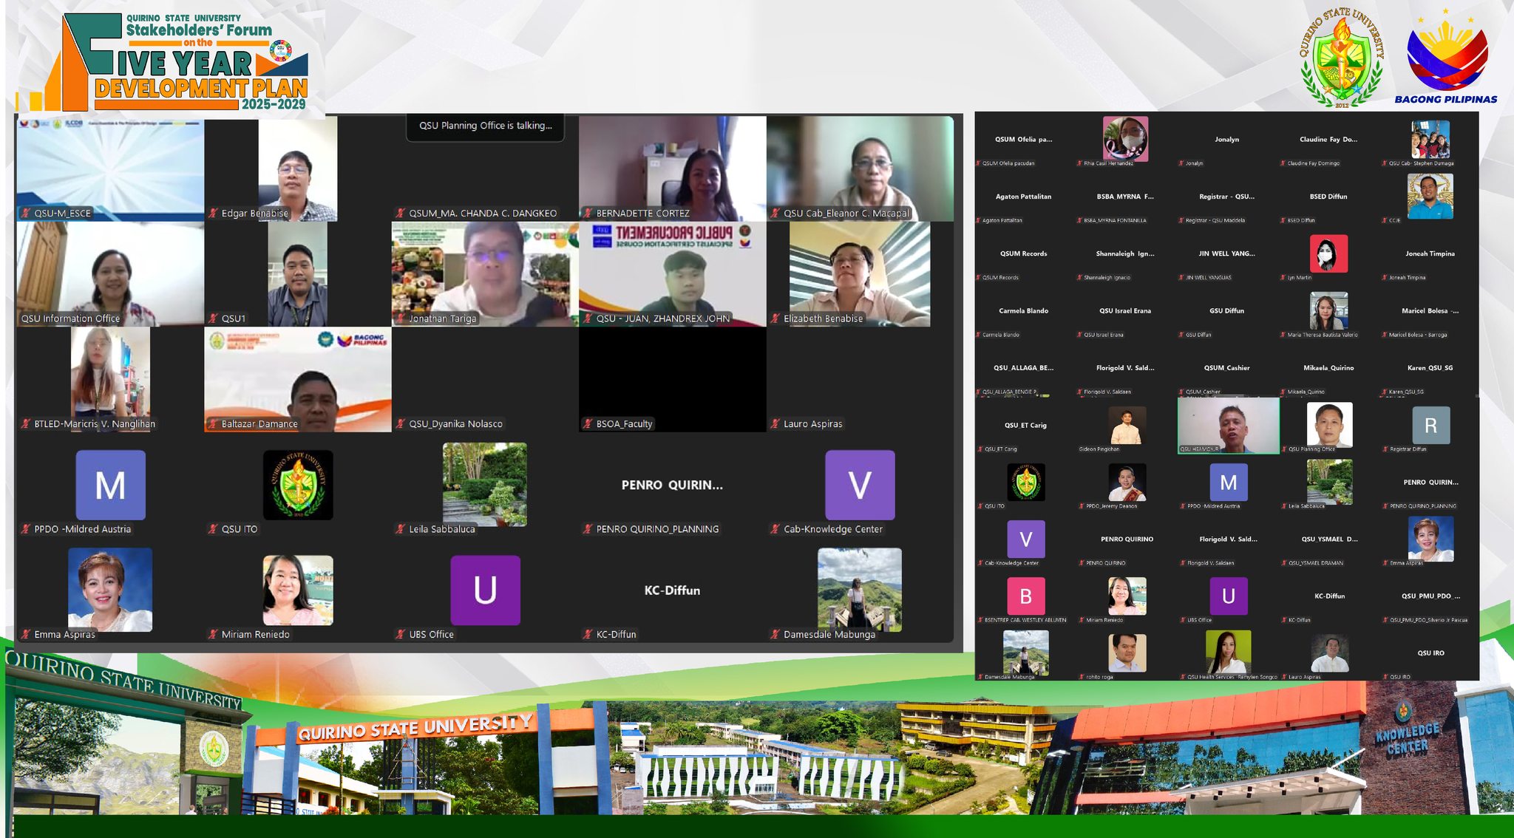Toggle the mute indicator next to Elizabeth Benabise

pos(775,318)
